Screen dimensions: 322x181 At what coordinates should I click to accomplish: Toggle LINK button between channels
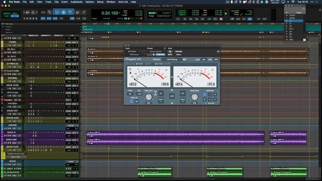(172, 96)
